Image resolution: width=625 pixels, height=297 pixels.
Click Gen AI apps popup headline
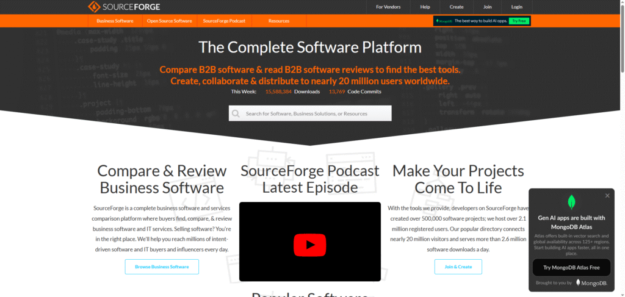click(x=571, y=223)
